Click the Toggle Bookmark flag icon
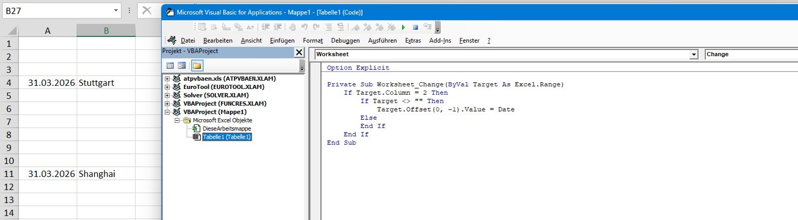Screen dimensions: 798x220 click(355, 27)
